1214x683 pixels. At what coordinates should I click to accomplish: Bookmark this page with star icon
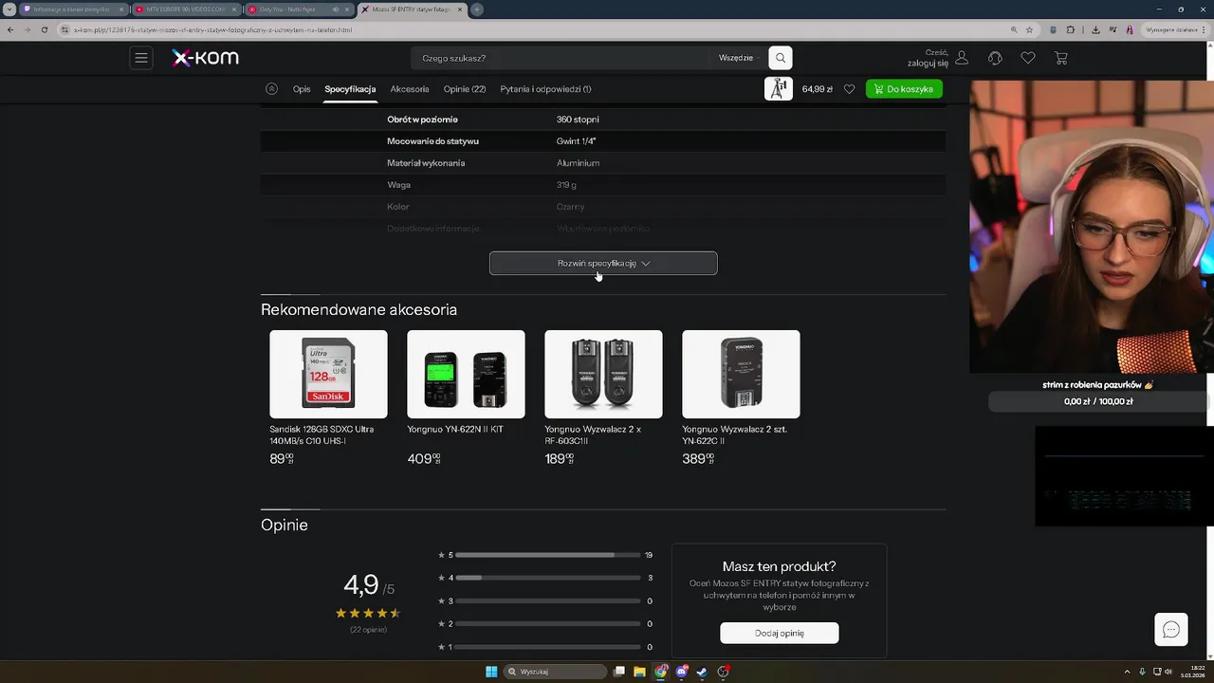click(1029, 29)
